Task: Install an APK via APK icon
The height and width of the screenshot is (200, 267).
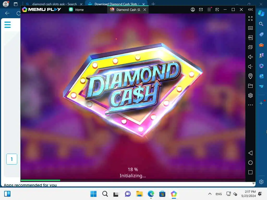Action: pyautogui.click(x=250, y=37)
